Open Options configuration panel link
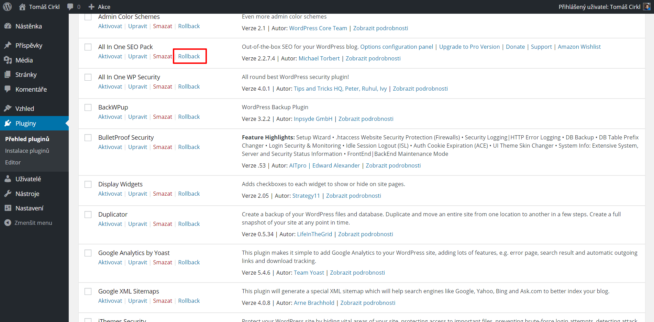The height and width of the screenshot is (322, 654). [397, 47]
